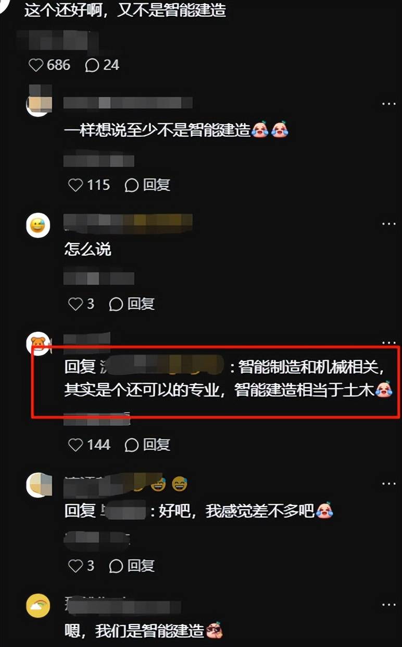Like the 好吧，我感觉差不多吧 comment
The image size is (402, 647).
[81, 566]
